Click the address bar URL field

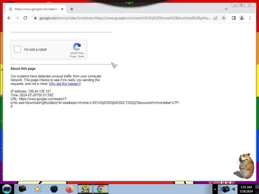[125, 18]
